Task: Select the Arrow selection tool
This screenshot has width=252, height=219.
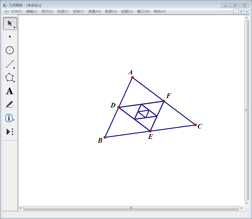Action: 10,23
